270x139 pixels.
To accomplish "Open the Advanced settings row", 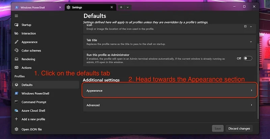I will [x=169, y=105].
